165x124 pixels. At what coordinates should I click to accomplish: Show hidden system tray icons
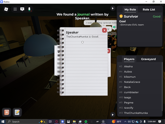(125, 122)
